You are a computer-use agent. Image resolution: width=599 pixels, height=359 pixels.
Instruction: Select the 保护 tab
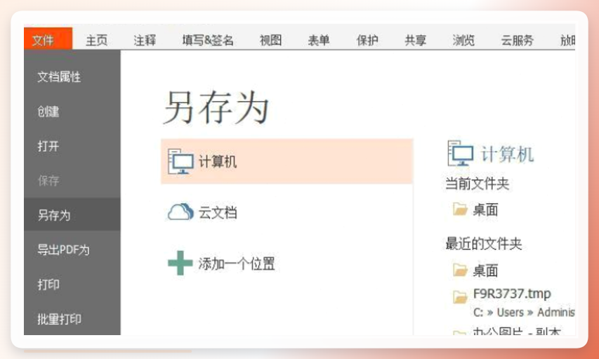point(367,40)
